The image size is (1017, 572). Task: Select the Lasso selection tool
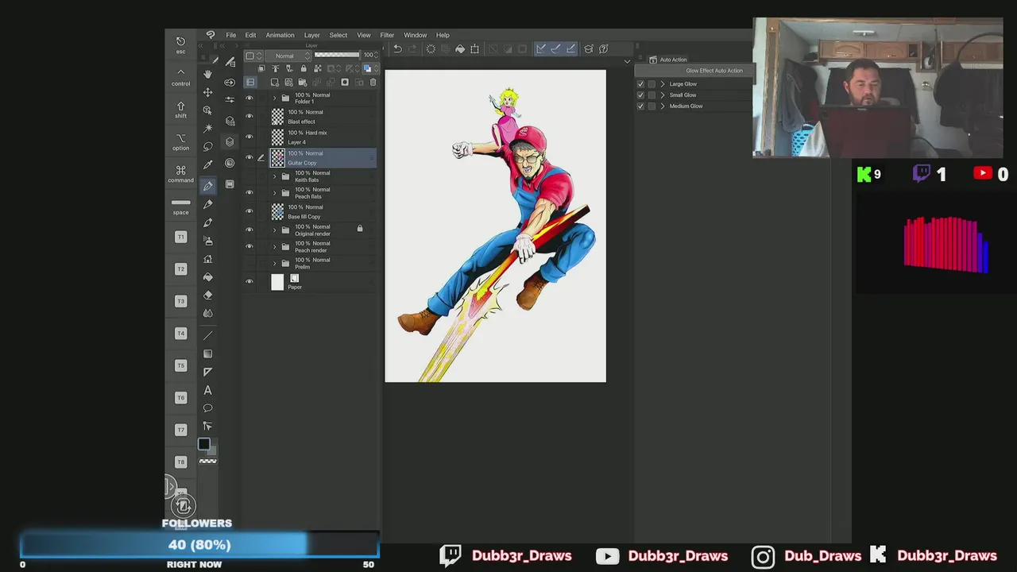pos(207,146)
